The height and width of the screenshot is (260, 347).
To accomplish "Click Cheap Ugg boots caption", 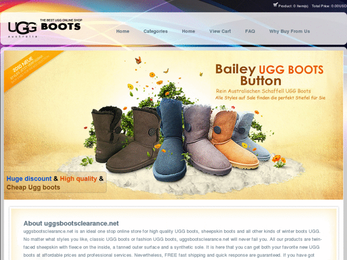I will point(33,187).
